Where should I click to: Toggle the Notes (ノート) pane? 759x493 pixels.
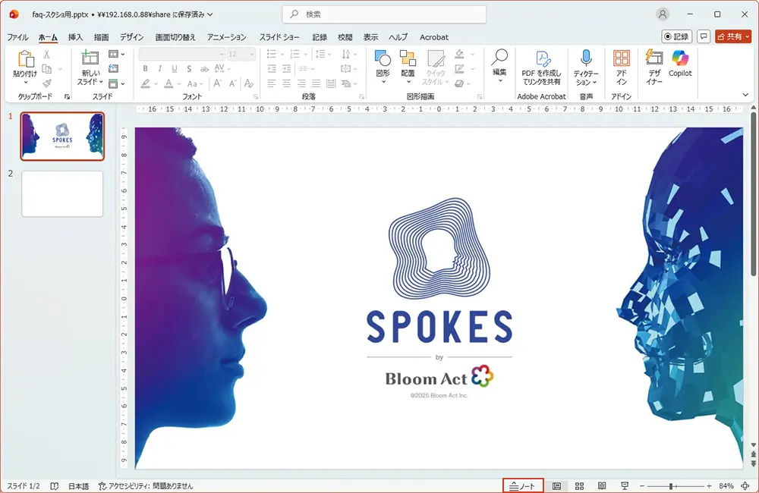coord(523,486)
